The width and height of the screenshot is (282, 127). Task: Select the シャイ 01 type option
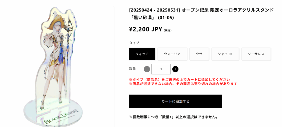pyautogui.click(x=225, y=54)
